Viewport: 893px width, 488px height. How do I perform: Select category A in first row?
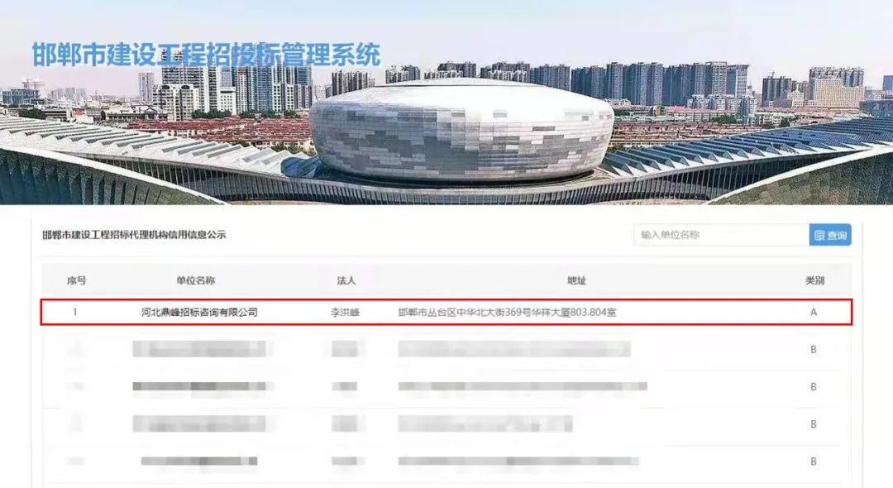click(x=814, y=312)
